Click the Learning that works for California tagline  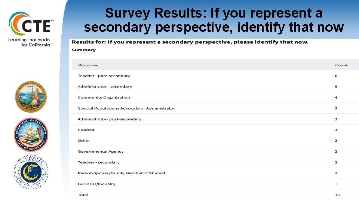30,42
